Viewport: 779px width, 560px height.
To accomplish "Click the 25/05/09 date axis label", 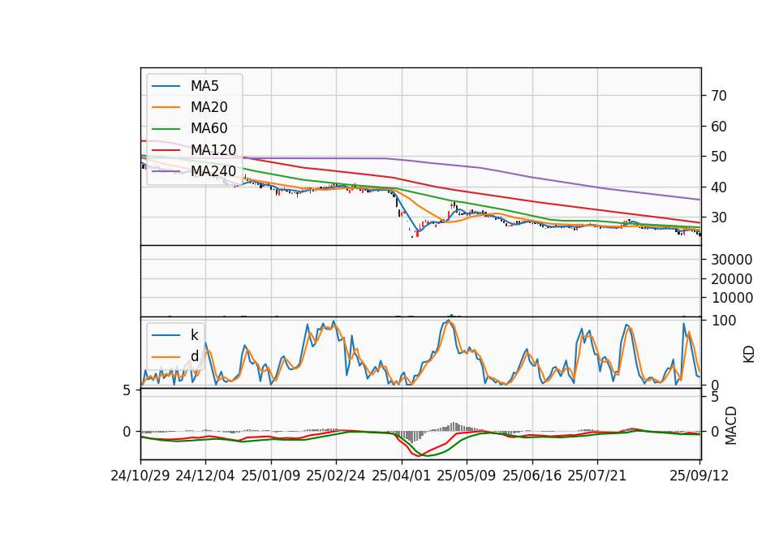I will click(x=467, y=476).
